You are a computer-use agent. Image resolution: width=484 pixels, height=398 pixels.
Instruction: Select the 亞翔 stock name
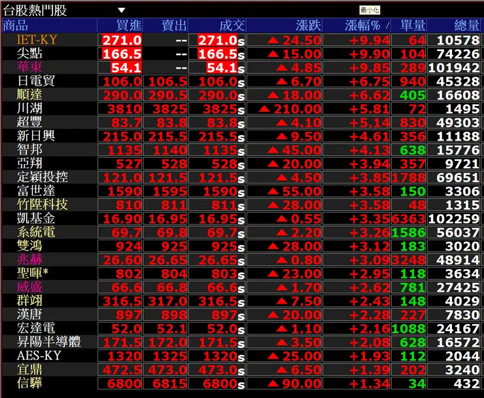point(29,163)
